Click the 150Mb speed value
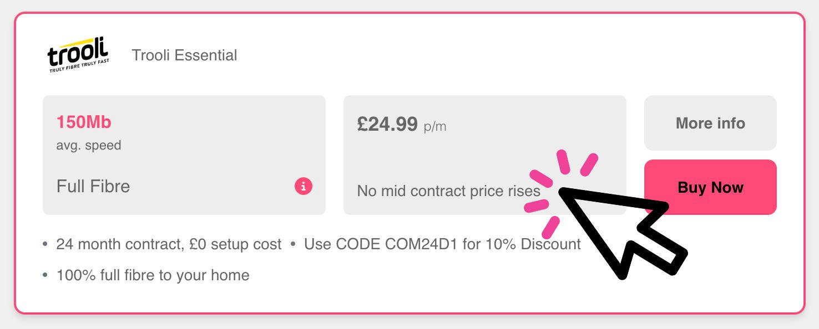This screenshot has height=329, width=819. [x=84, y=122]
